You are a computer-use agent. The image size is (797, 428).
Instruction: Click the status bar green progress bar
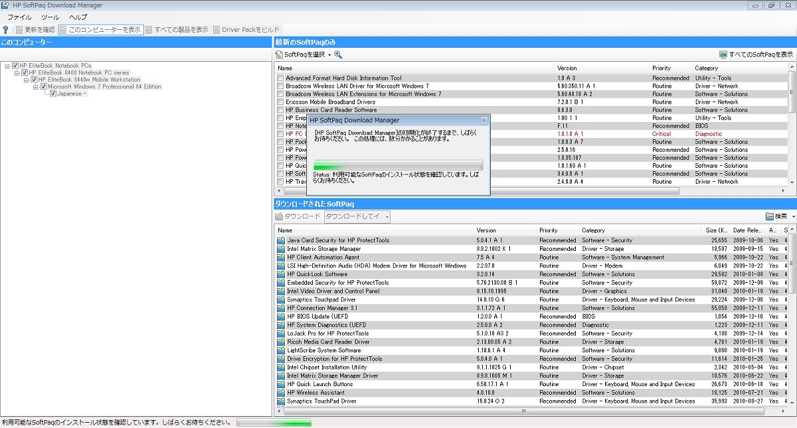point(274,423)
